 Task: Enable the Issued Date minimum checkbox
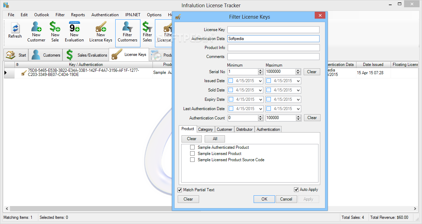pos(230,81)
